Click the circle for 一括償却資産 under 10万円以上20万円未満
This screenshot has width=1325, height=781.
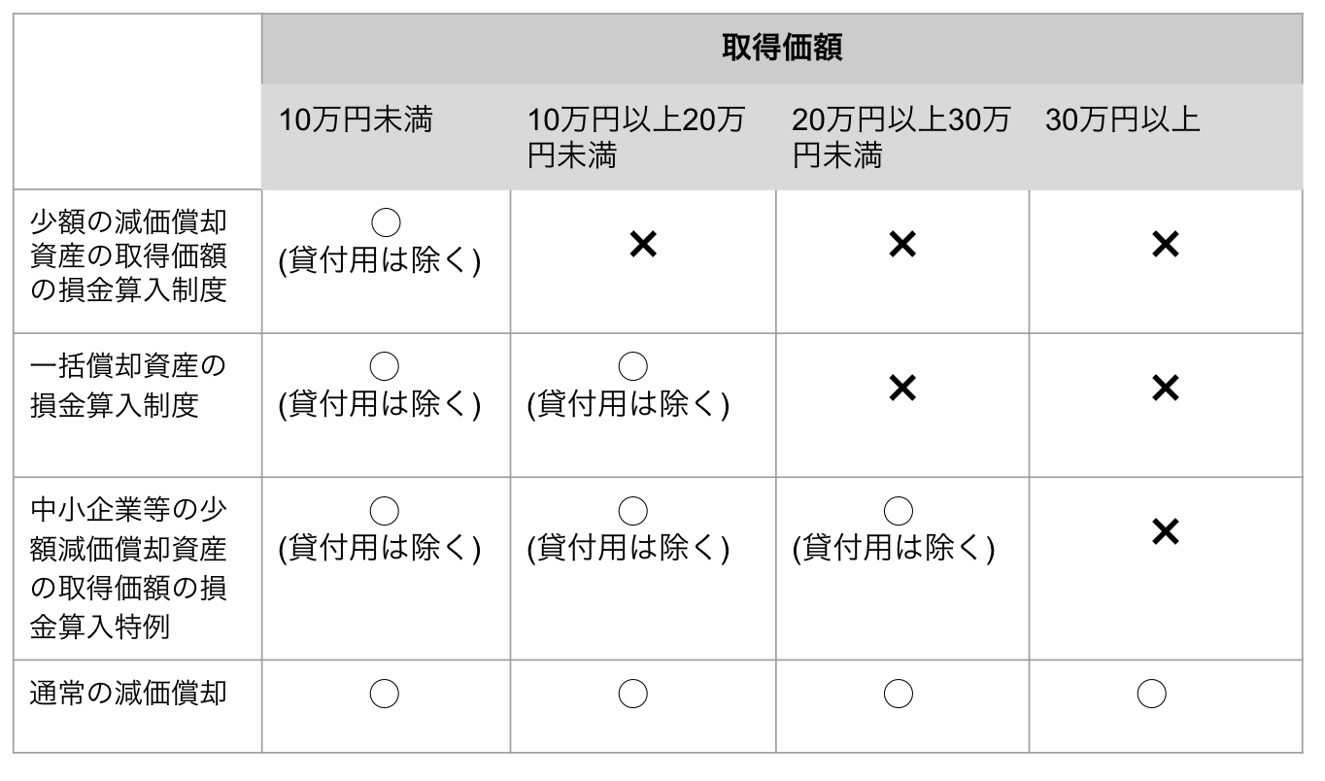633,366
